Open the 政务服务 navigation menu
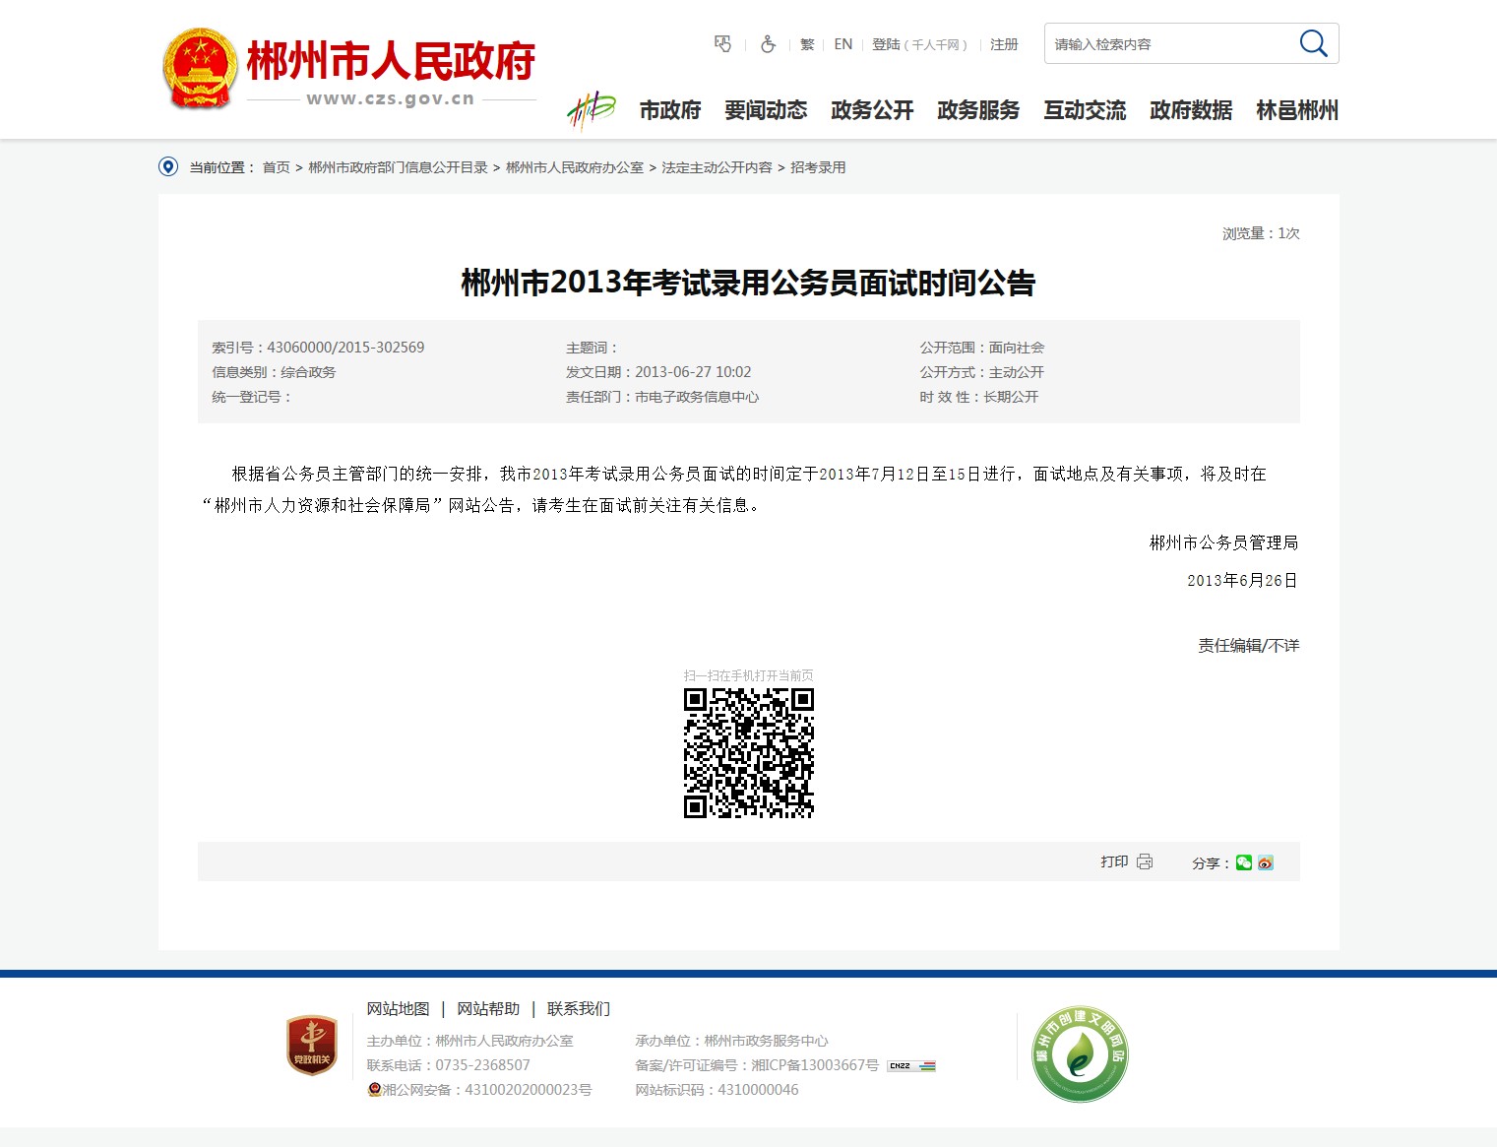Screen dimensions: 1497x1147 978,110
